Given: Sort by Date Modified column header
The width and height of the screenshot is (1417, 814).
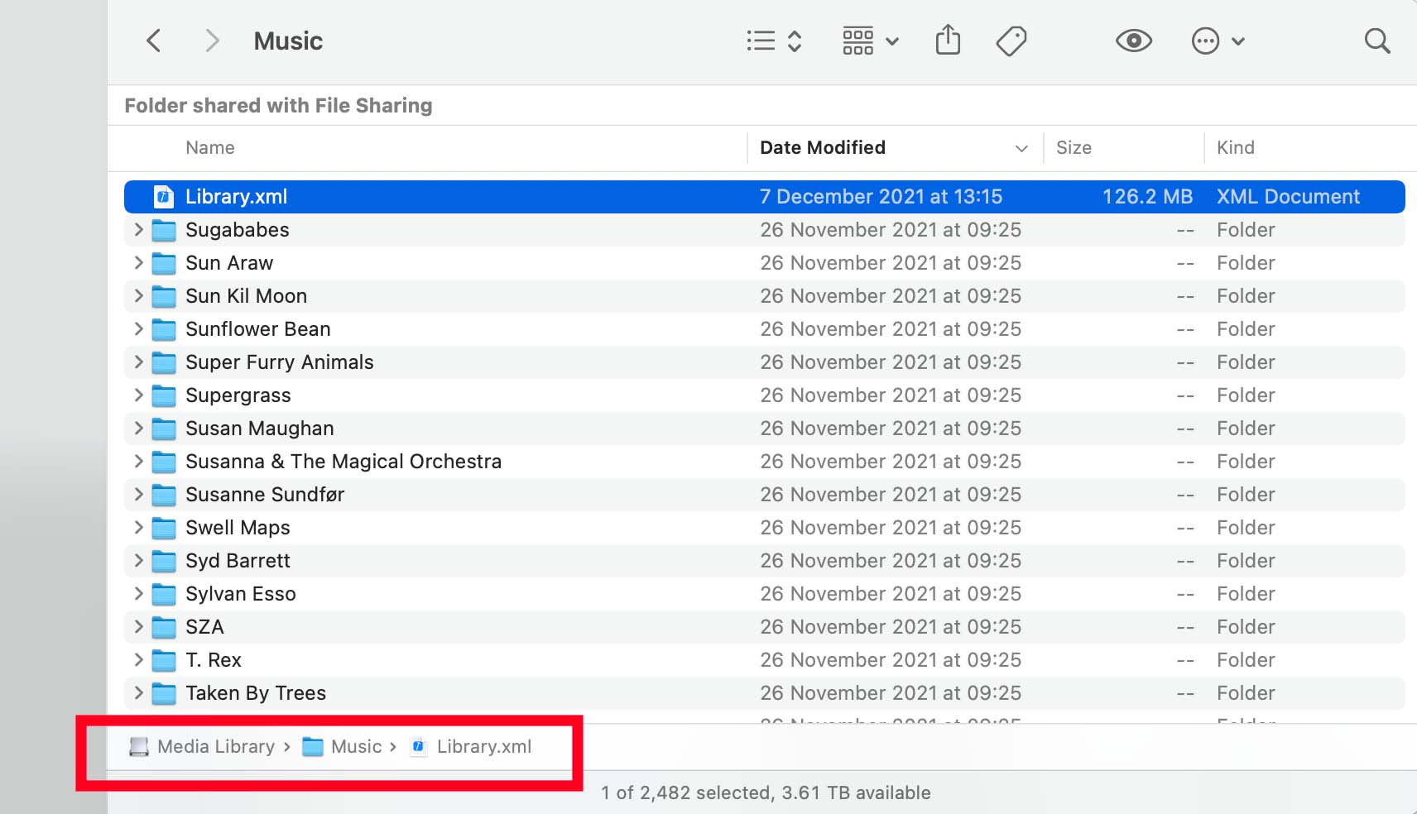Looking at the screenshot, I should (x=823, y=147).
